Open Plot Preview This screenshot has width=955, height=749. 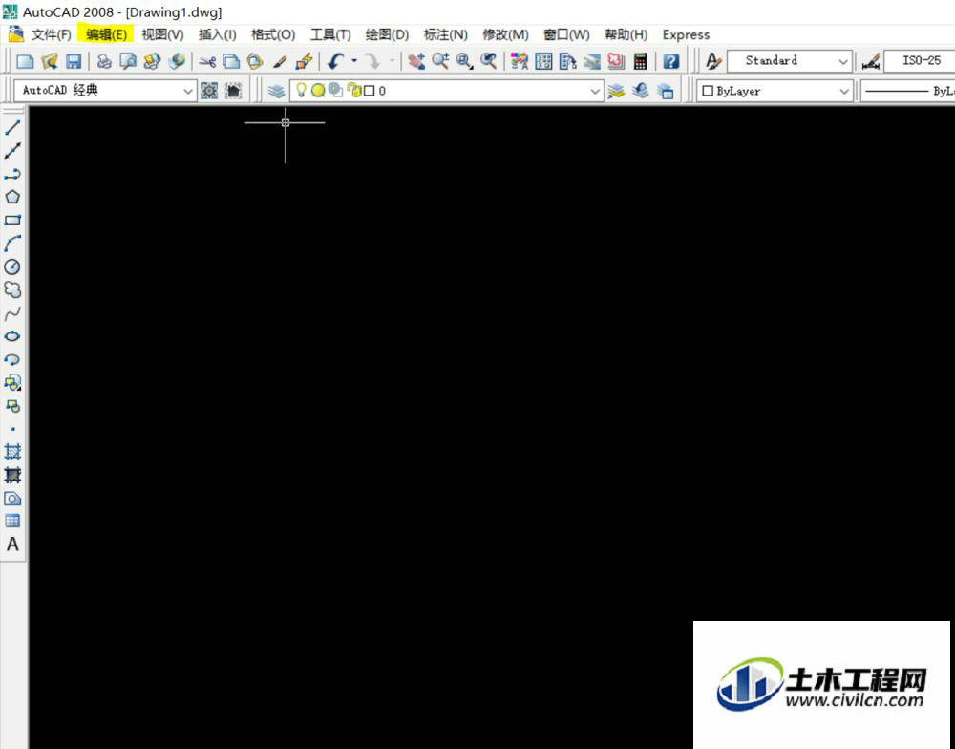coord(128,61)
